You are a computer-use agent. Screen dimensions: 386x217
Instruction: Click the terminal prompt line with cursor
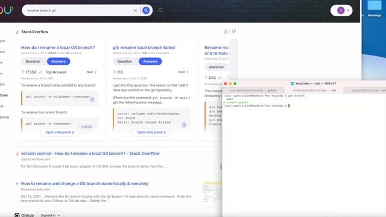coord(257,106)
